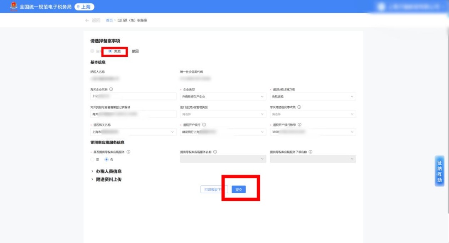This screenshot has width=449, height=243.
Task: Click the 返回 back arrow
Action: coord(92,20)
